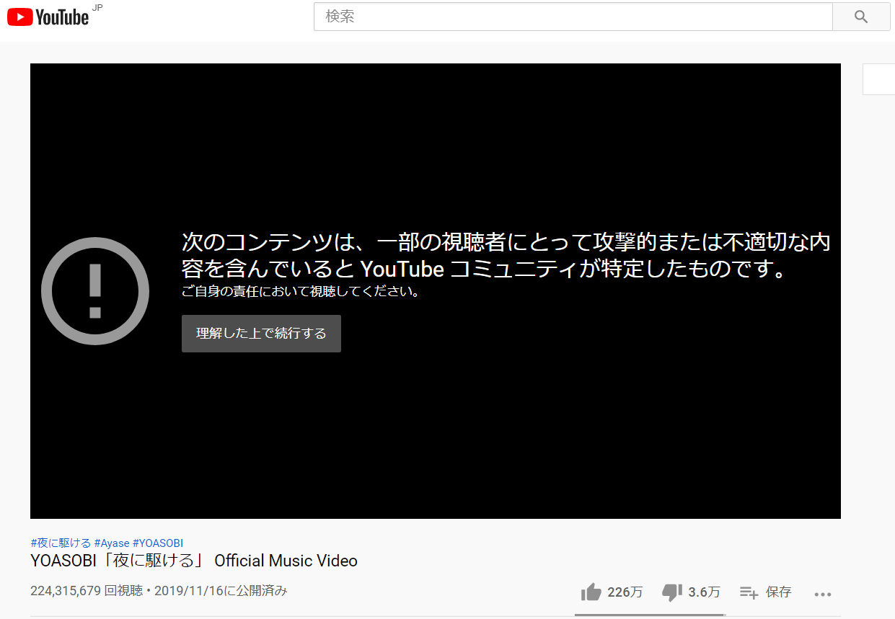895x619 pixels.
Task: Click the 3.6万 dislike count
Action: [704, 592]
